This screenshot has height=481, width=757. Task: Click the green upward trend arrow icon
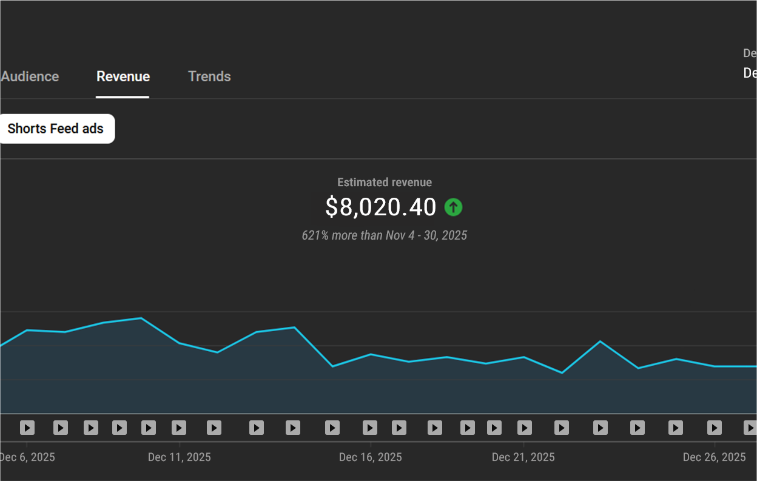tap(453, 207)
